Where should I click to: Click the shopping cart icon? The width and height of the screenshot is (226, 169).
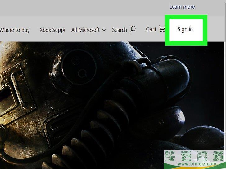[x=162, y=29]
